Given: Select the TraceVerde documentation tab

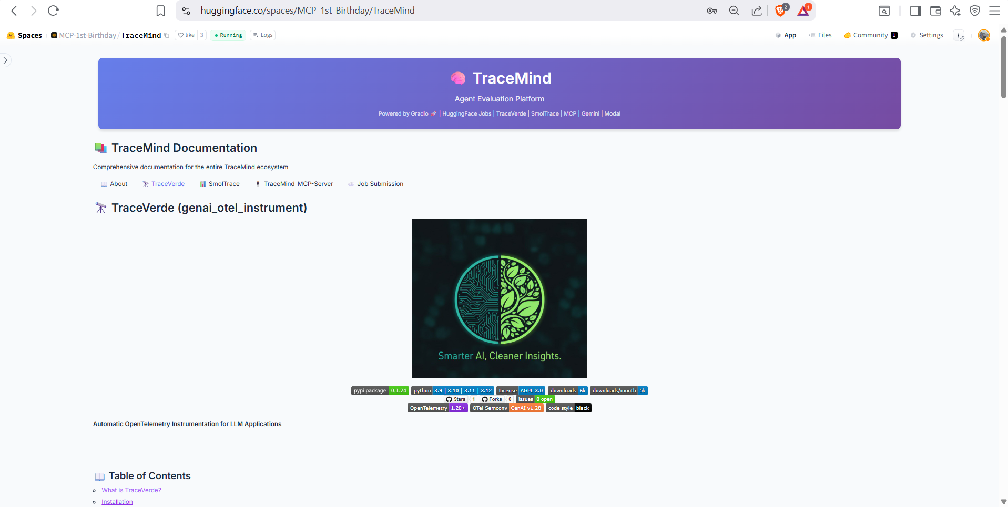Looking at the screenshot, I should click(x=164, y=184).
